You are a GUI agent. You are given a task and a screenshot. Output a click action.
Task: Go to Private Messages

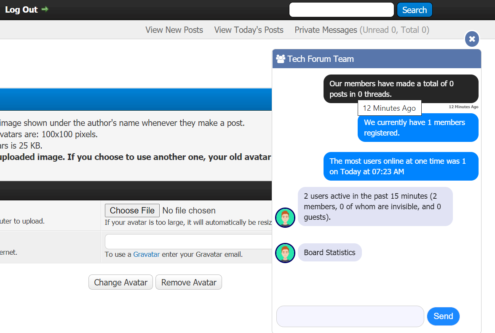tap(326, 30)
